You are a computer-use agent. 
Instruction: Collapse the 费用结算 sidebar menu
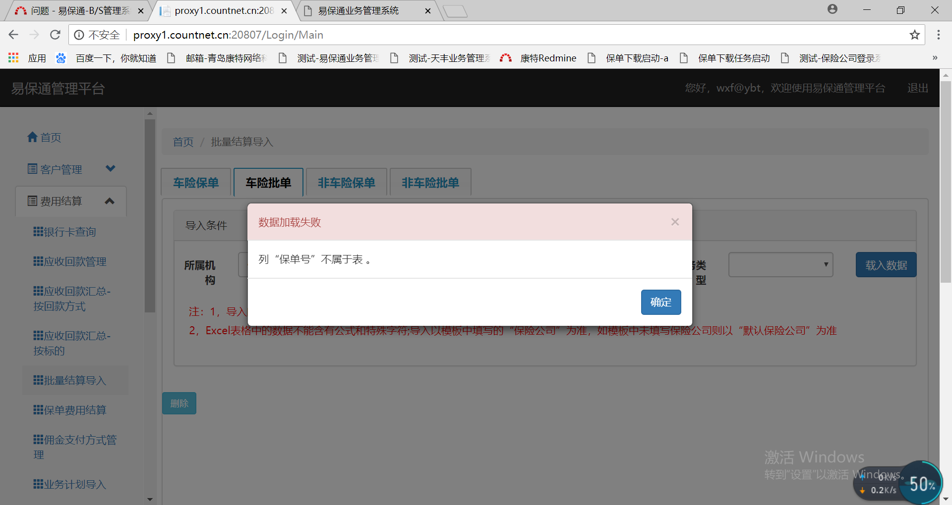point(71,201)
